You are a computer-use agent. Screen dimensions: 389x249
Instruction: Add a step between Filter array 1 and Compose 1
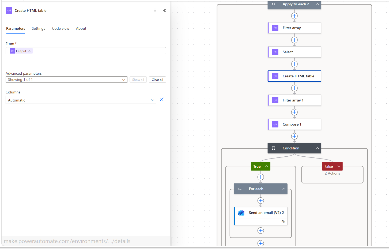coord(294,112)
